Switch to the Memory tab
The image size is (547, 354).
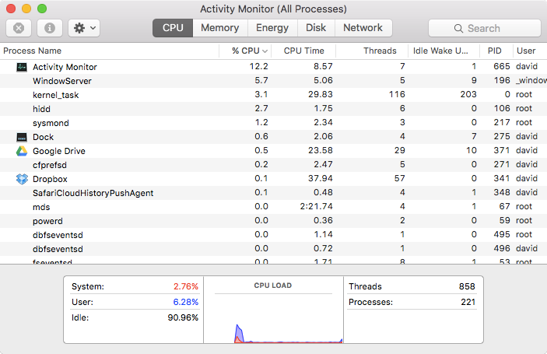tap(219, 28)
